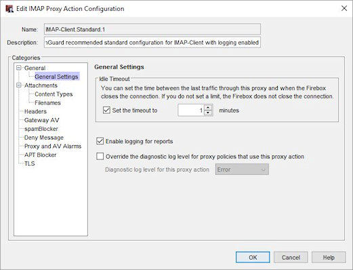Open the Deny Message category

44,138
